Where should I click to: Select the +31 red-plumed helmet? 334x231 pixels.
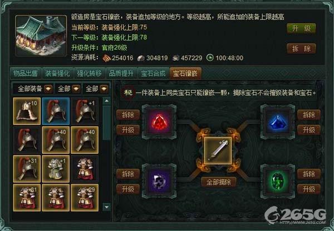27,169
